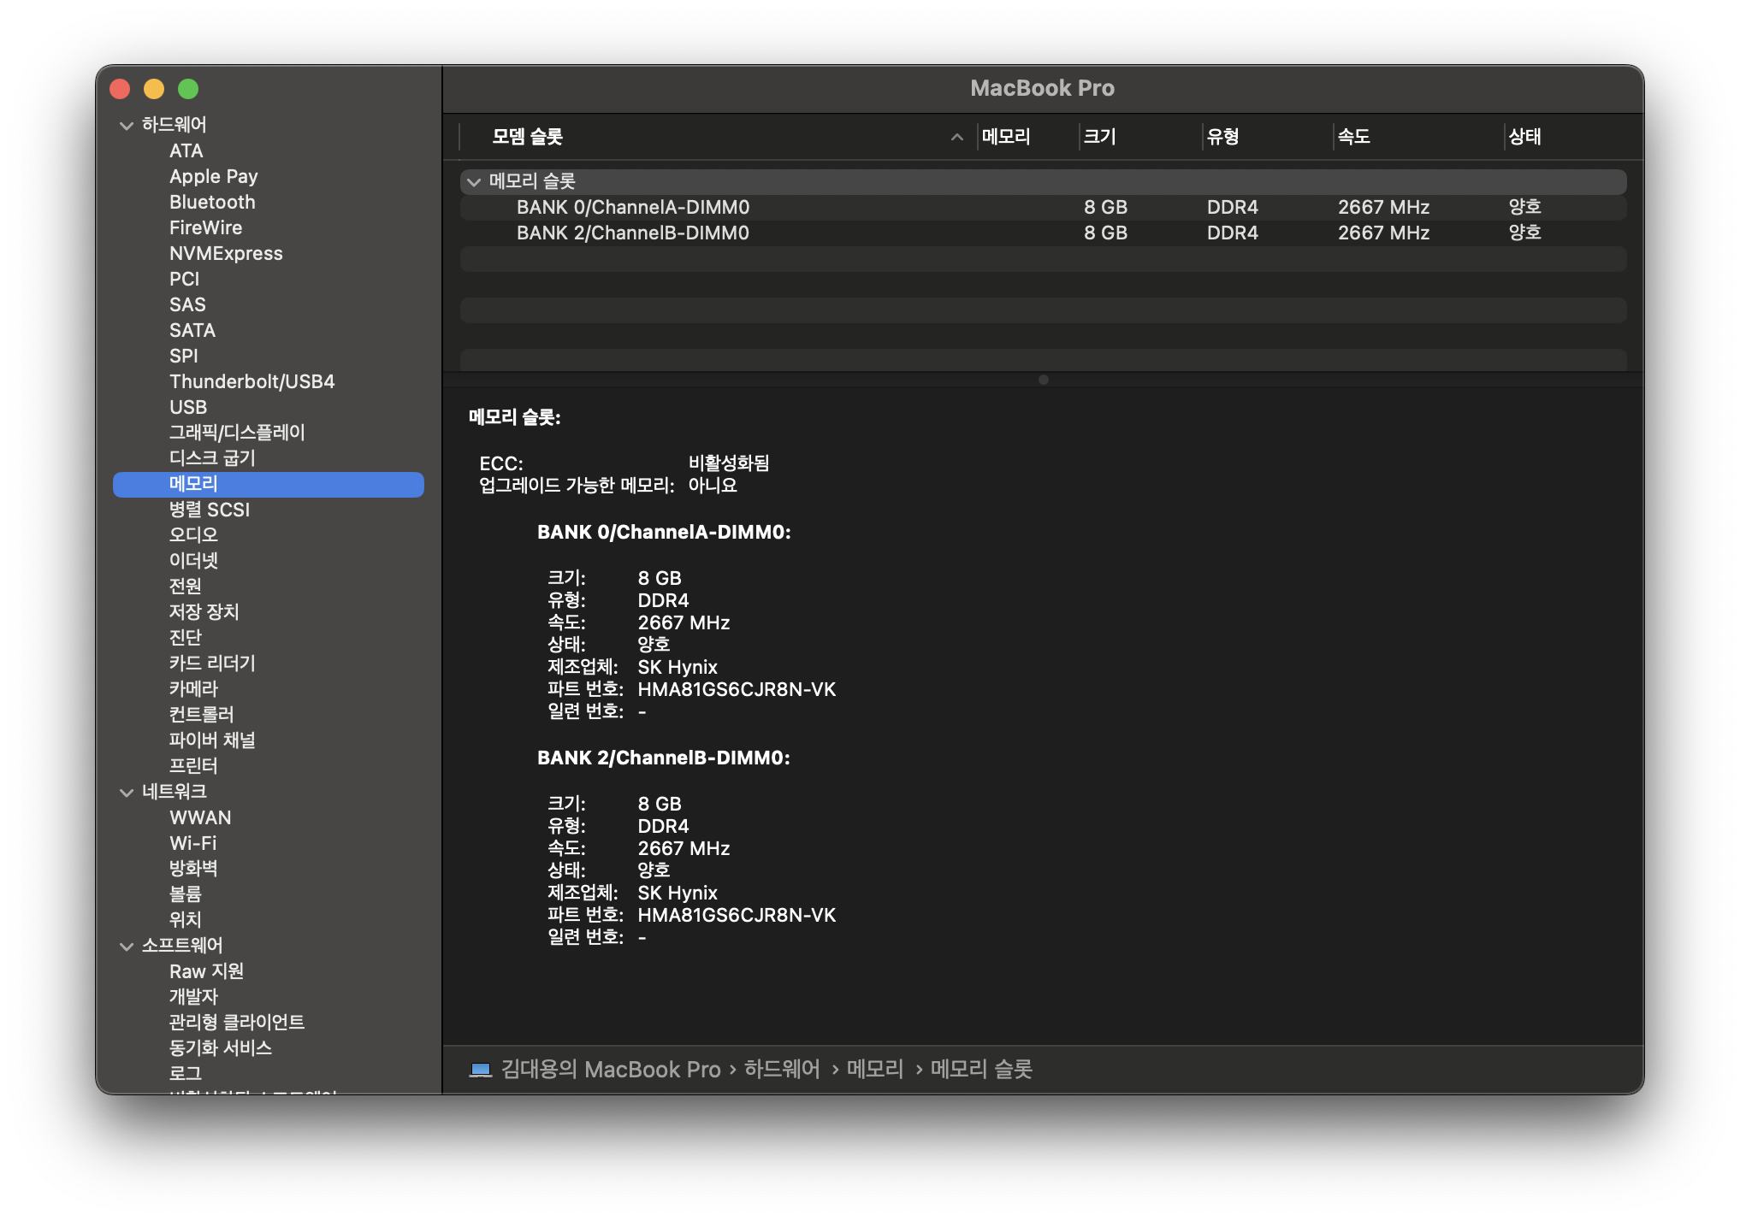Open 그래픽/디스플레이 in the sidebar
The height and width of the screenshot is (1221, 1740).
pyautogui.click(x=237, y=433)
